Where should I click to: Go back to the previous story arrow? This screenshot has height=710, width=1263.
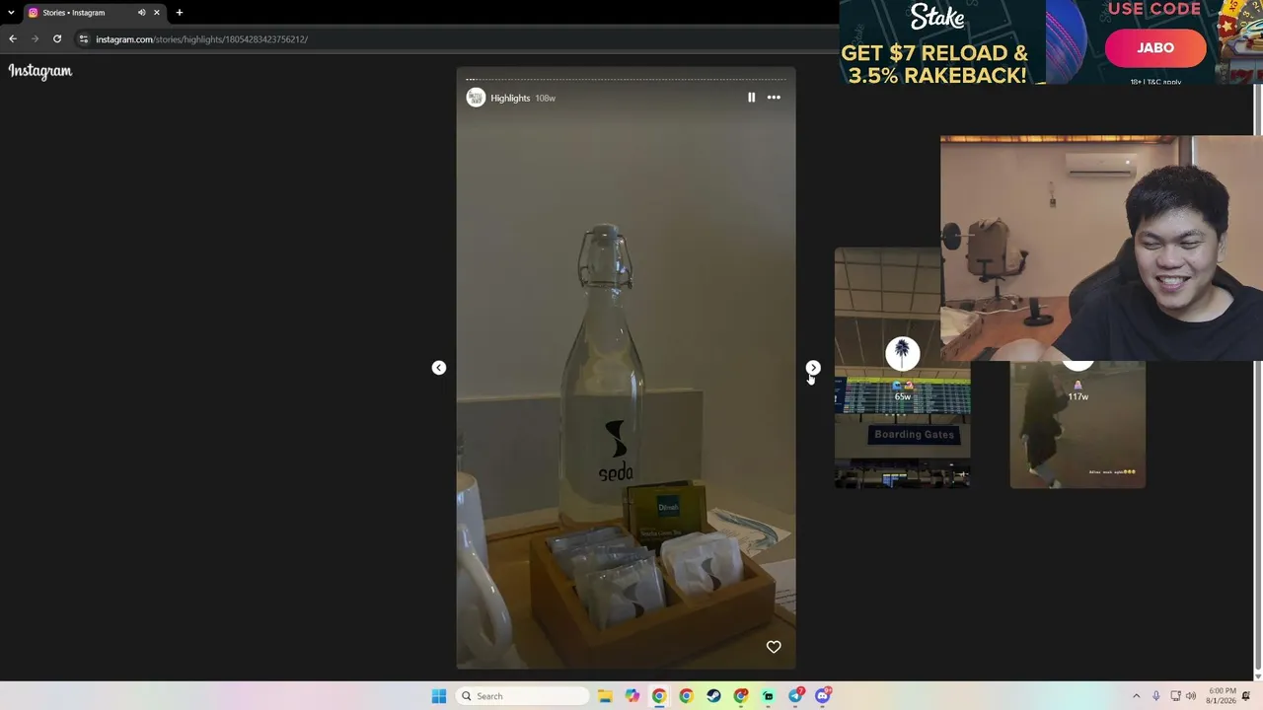[x=439, y=368]
